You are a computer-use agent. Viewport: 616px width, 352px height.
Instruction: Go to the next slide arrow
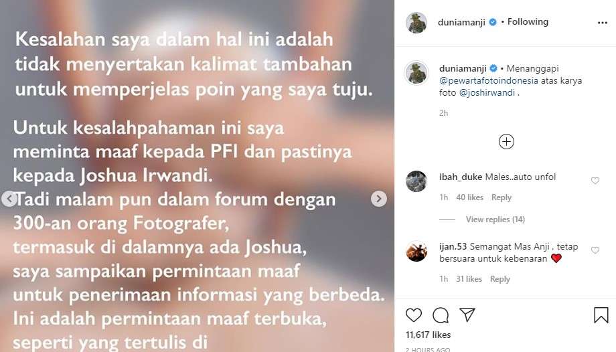pyautogui.click(x=379, y=199)
